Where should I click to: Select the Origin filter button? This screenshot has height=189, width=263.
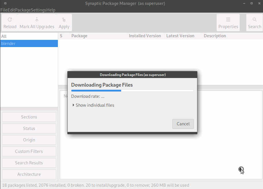[x=29, y=140]
